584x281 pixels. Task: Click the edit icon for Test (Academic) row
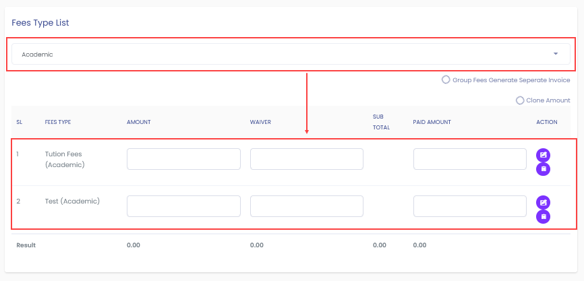tap(543, 202)
